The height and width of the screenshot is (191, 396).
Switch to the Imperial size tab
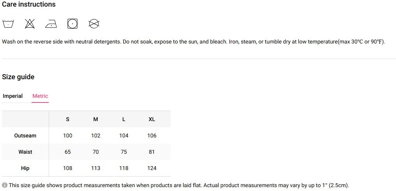[x=13, y=96]
